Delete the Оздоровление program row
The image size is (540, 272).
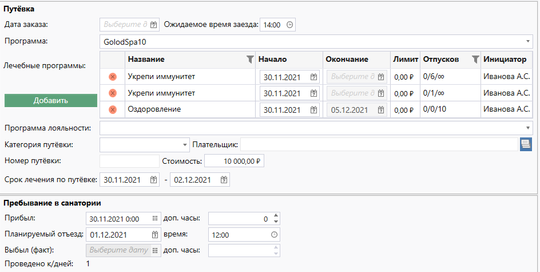[x=113, y=109]
